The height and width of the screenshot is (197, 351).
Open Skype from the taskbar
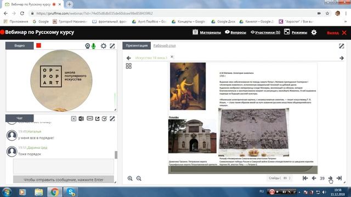point(71,192)
